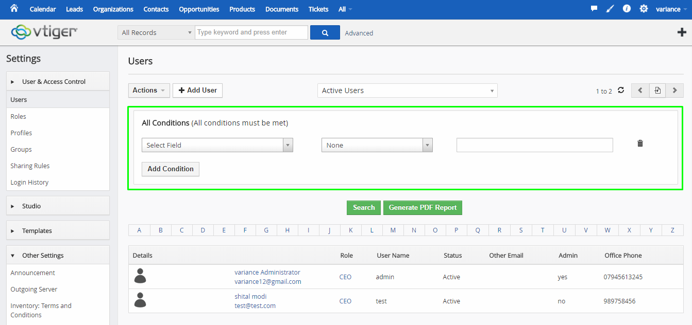Collapse the User & Access Control section

click(x=58, y=81)
